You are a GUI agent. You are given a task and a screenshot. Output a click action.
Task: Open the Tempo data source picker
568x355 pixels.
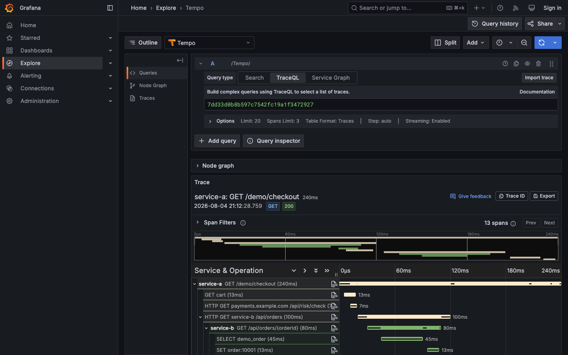pyautogui.click(x=209, y=43)
